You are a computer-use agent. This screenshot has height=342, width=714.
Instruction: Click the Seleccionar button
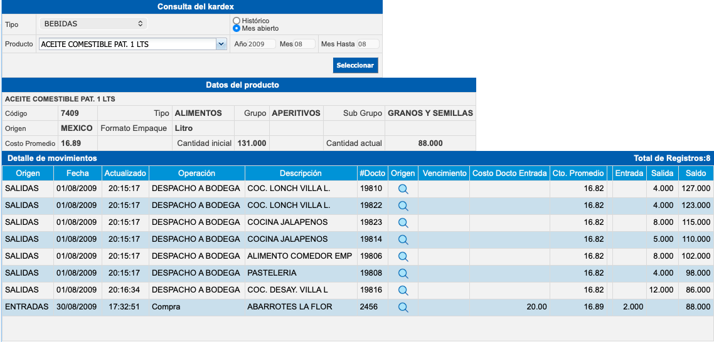[355, 65]
